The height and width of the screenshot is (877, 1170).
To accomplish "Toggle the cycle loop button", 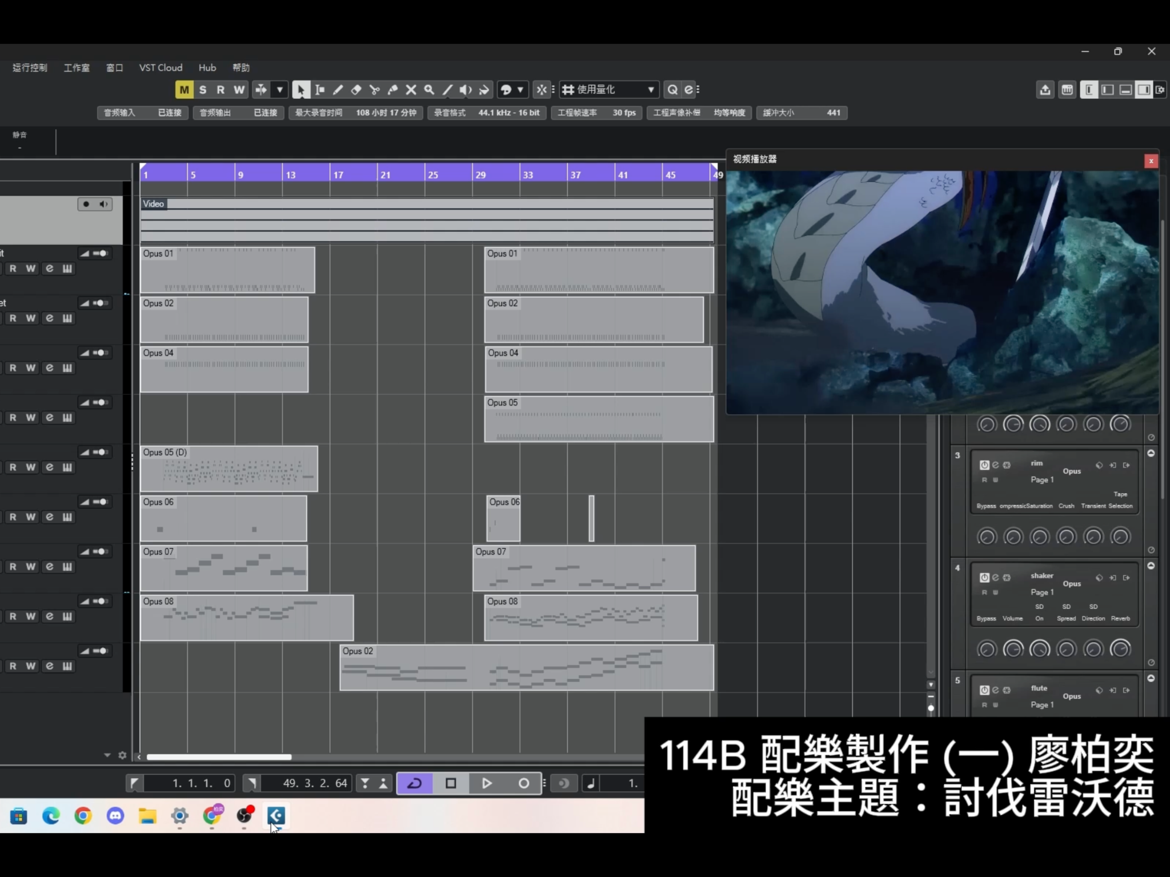I will click(x=415, y=783).
